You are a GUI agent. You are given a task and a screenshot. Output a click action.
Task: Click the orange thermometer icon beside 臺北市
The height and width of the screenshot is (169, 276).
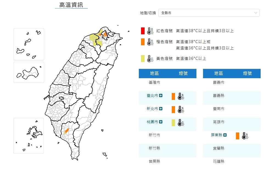180,96
